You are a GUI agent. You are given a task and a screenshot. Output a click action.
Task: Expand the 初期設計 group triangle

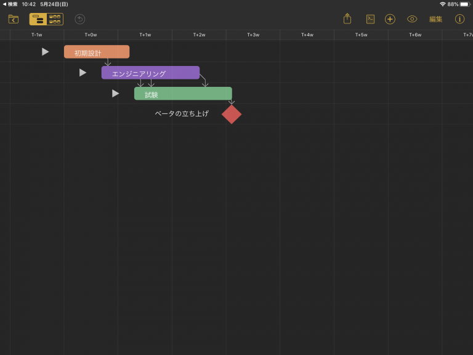[45, 52]
